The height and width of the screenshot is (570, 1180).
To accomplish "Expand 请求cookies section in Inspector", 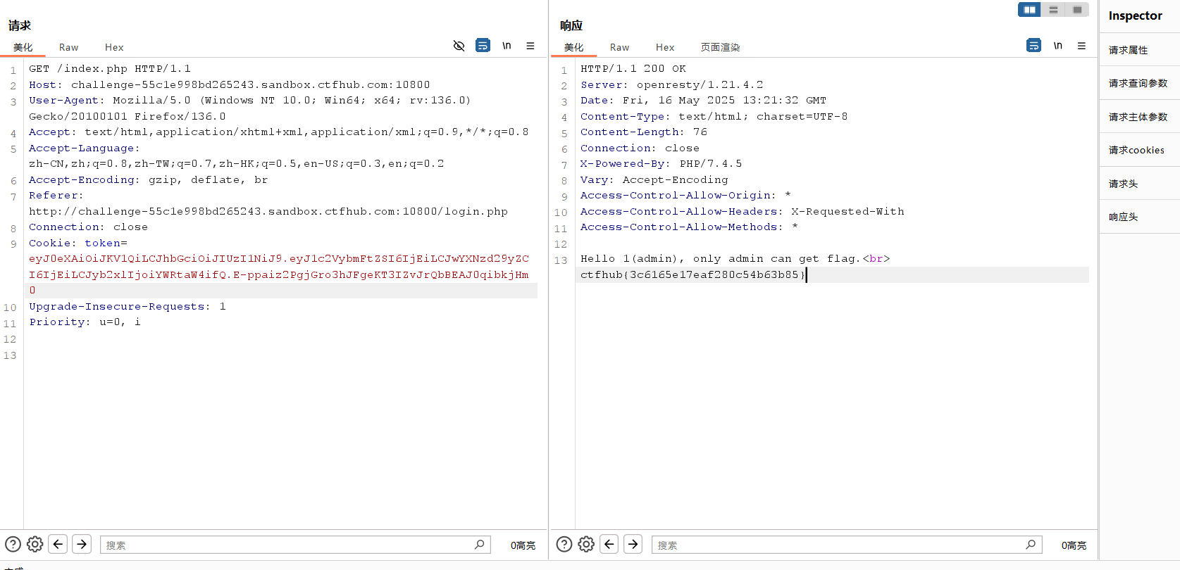I will [1136, 150].
